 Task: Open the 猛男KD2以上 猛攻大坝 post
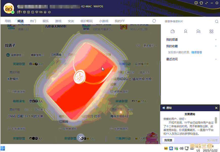coord(131,81)
